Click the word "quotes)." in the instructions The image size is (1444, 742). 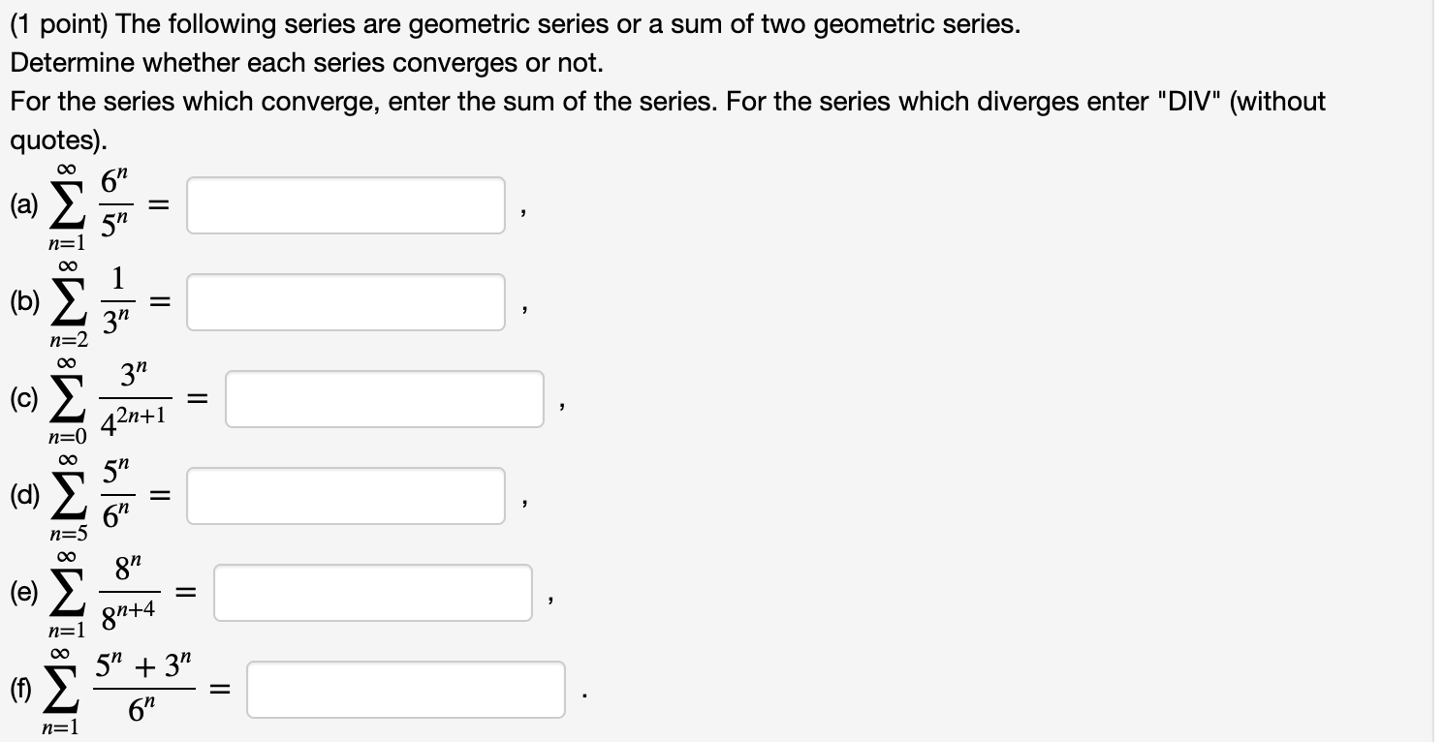coord(56,139)
